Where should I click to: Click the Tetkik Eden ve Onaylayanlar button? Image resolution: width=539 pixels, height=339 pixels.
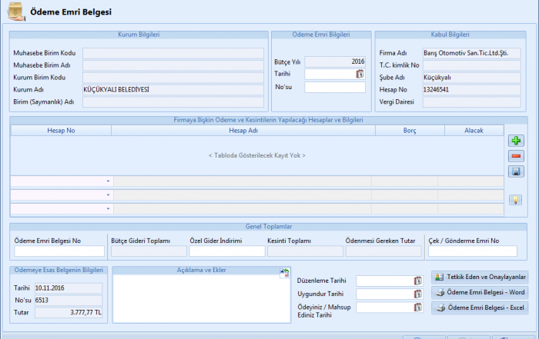tap(480, 278)
